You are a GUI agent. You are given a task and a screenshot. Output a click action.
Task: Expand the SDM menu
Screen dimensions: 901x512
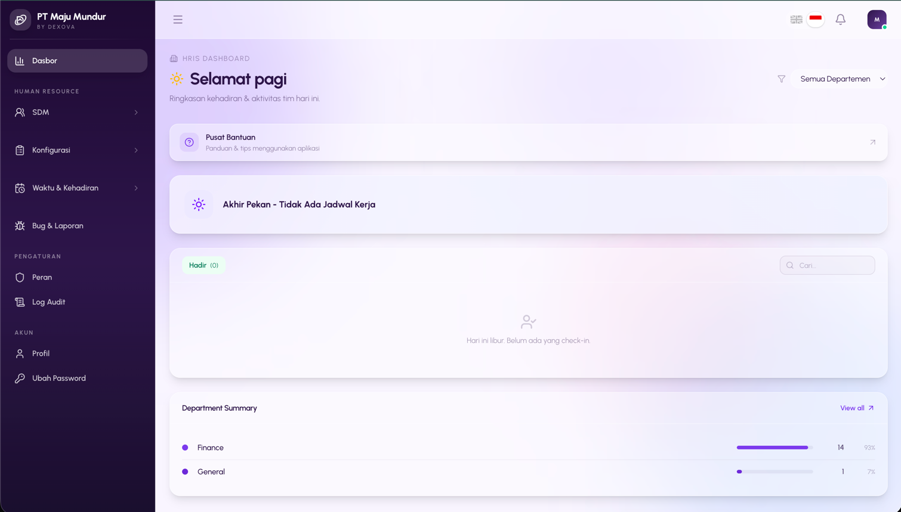78,112
